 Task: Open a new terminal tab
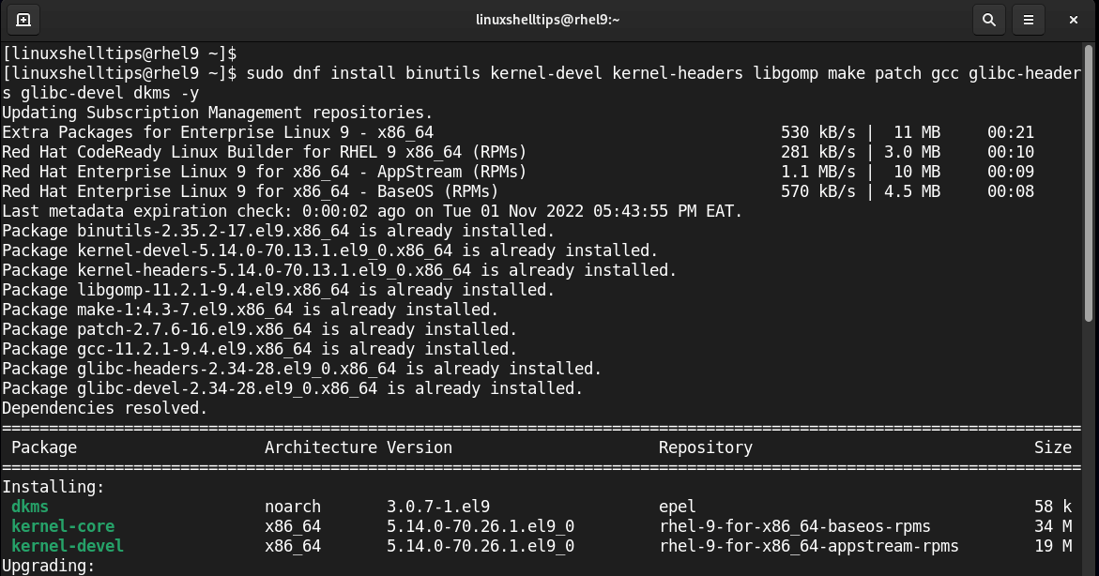pyautogui.click(x=23, y=19)
